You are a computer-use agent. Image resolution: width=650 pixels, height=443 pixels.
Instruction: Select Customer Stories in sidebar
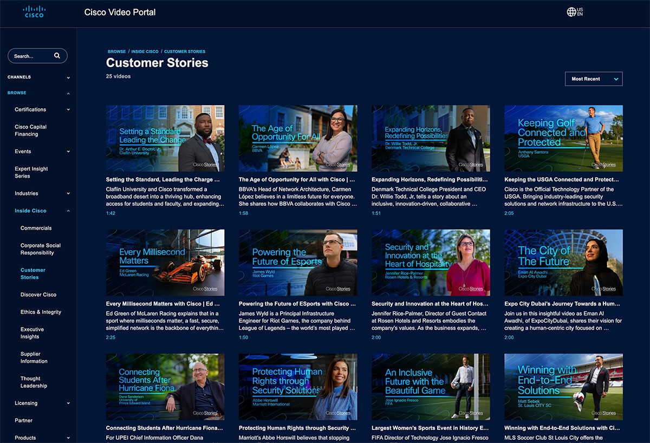pyautogui.click(x=33, y=273)
